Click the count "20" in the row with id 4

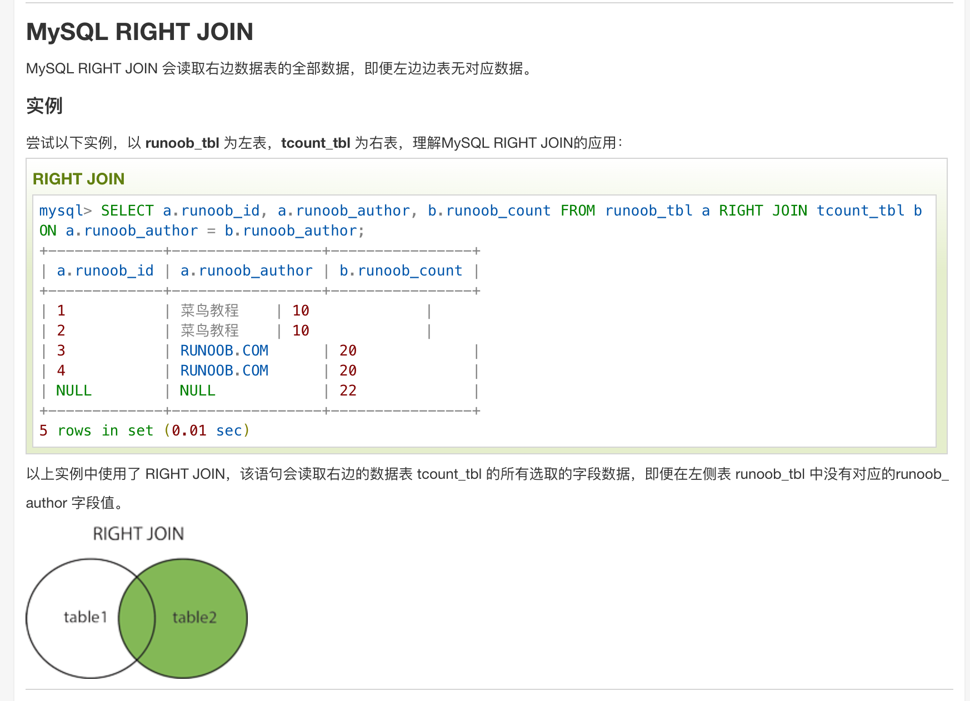point(348,371)
